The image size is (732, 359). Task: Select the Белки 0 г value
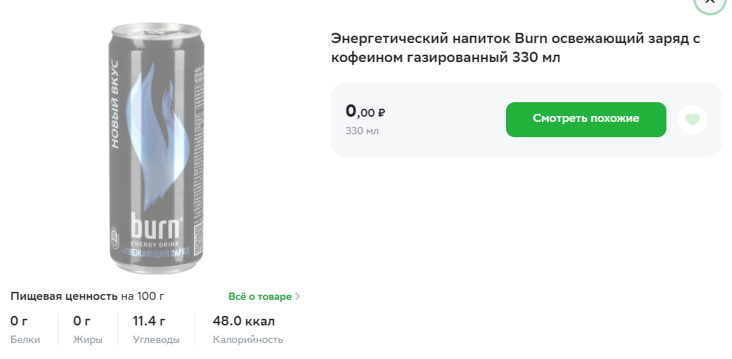coord(19,322)
